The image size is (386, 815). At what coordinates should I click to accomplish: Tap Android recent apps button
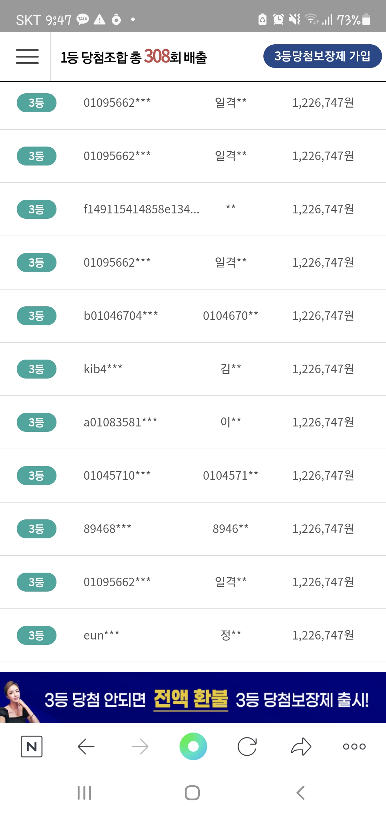[84, 793]
